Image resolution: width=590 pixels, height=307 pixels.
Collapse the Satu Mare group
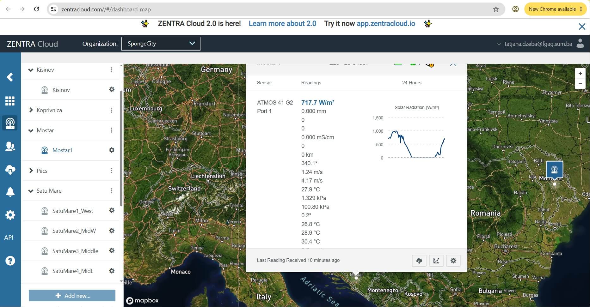[31, 191]
